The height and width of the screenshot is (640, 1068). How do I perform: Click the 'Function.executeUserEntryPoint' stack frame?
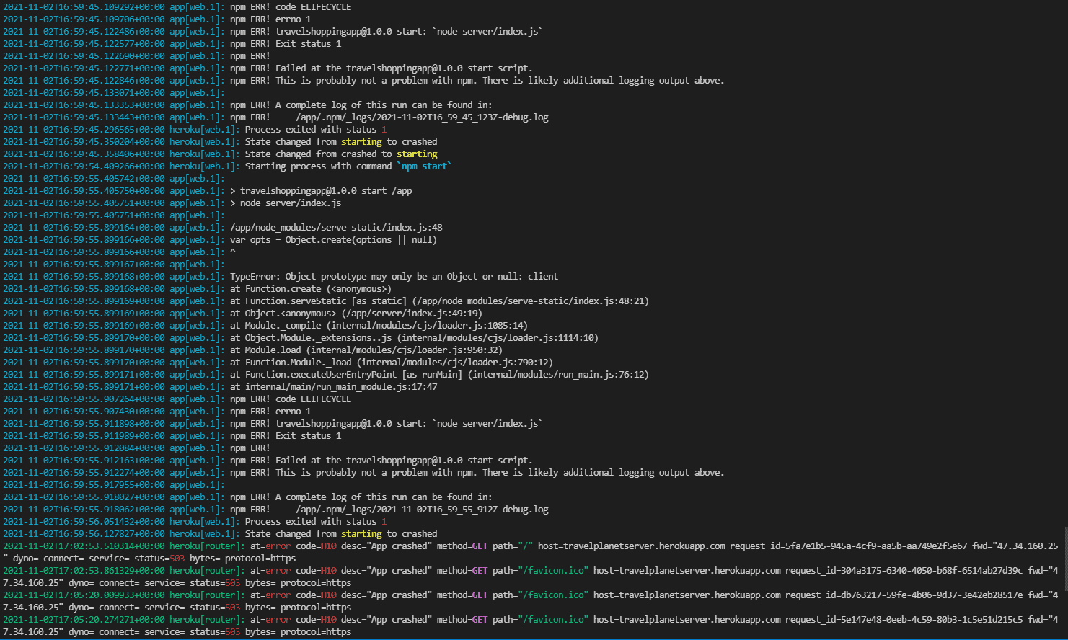pos(326,375)
